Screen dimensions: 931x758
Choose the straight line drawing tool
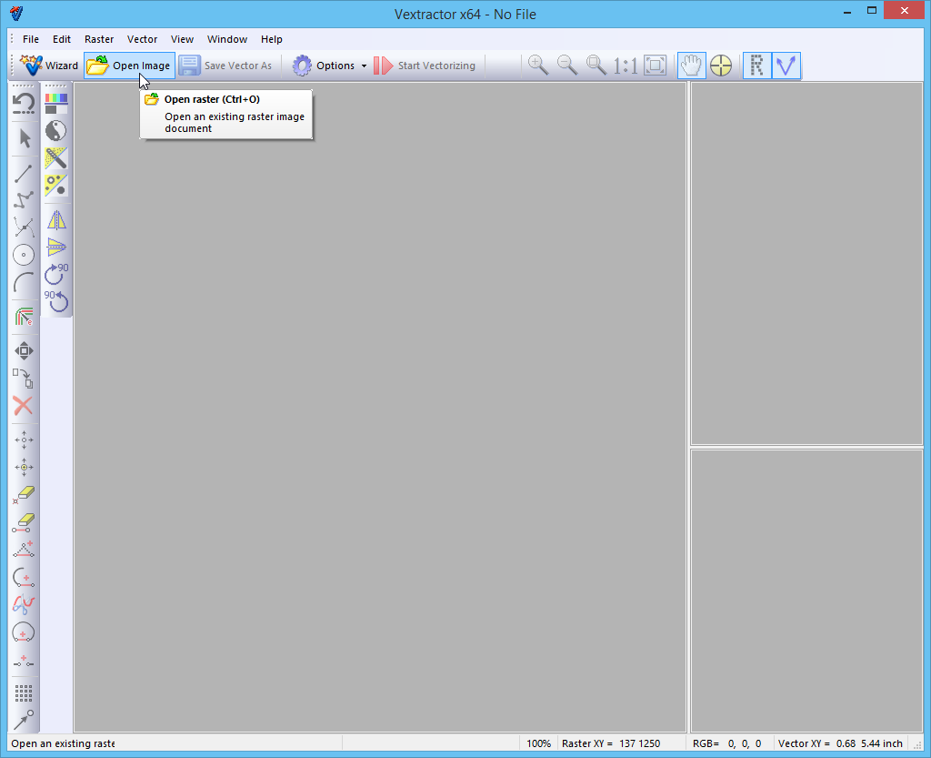click(24, 173)
